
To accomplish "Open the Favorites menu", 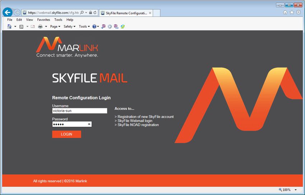I will click(x=43, y=20).
